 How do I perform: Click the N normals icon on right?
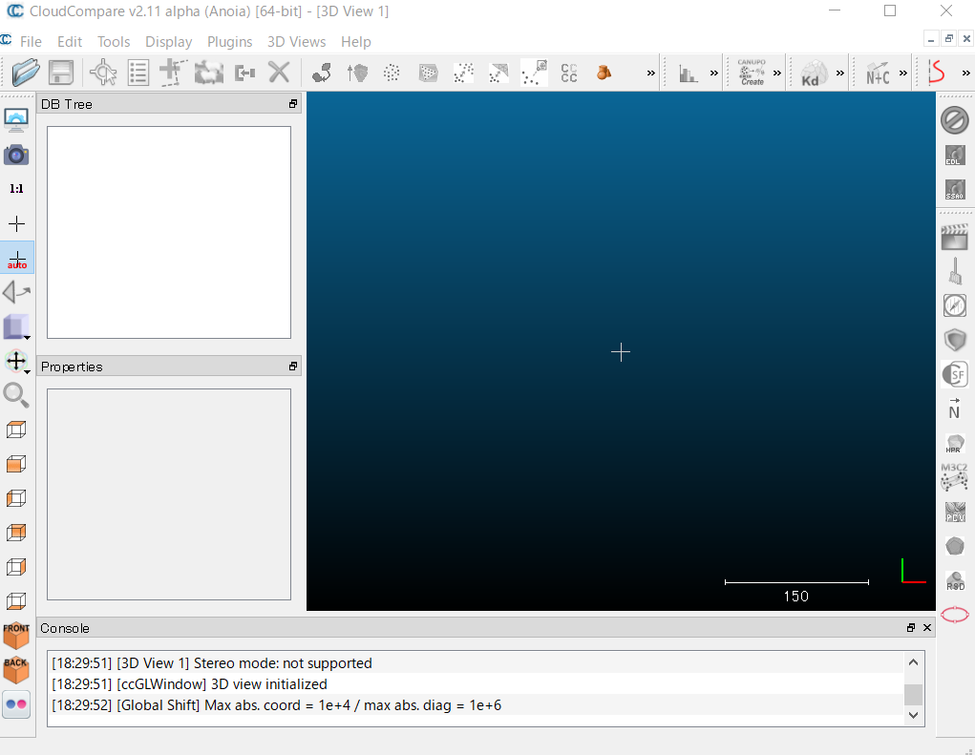point(955,409)
